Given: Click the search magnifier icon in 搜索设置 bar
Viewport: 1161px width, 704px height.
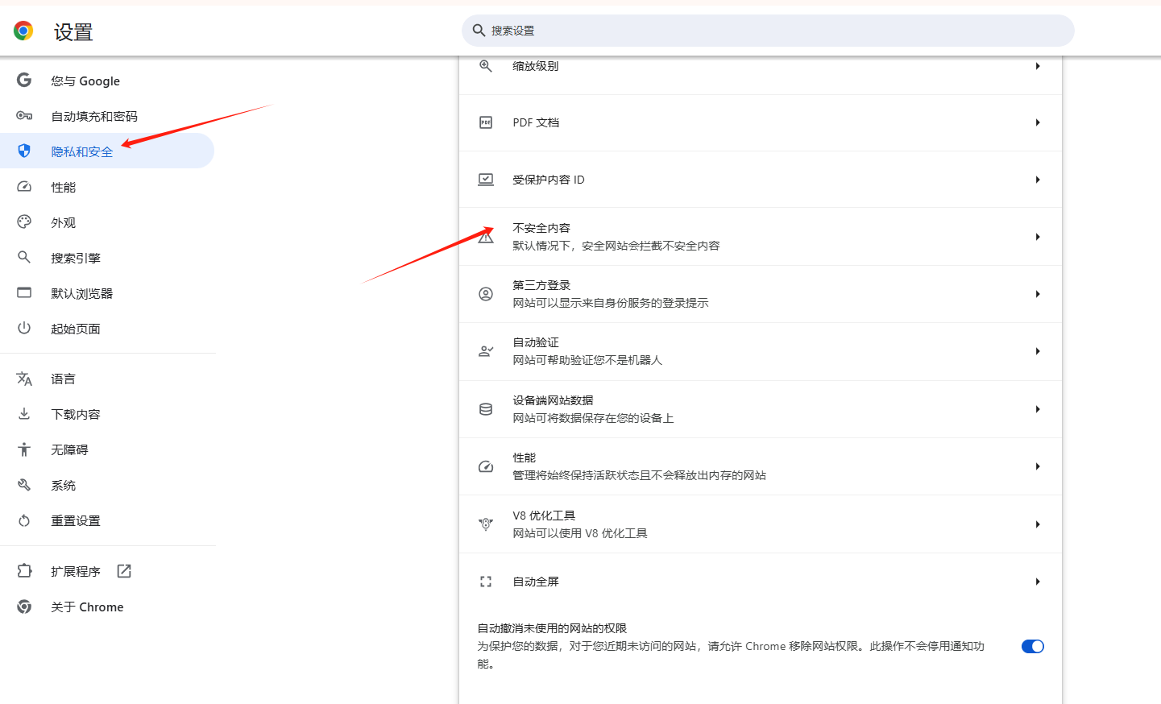Looking at the screenshot, I should pyautogui.click(x=479, y=30).
